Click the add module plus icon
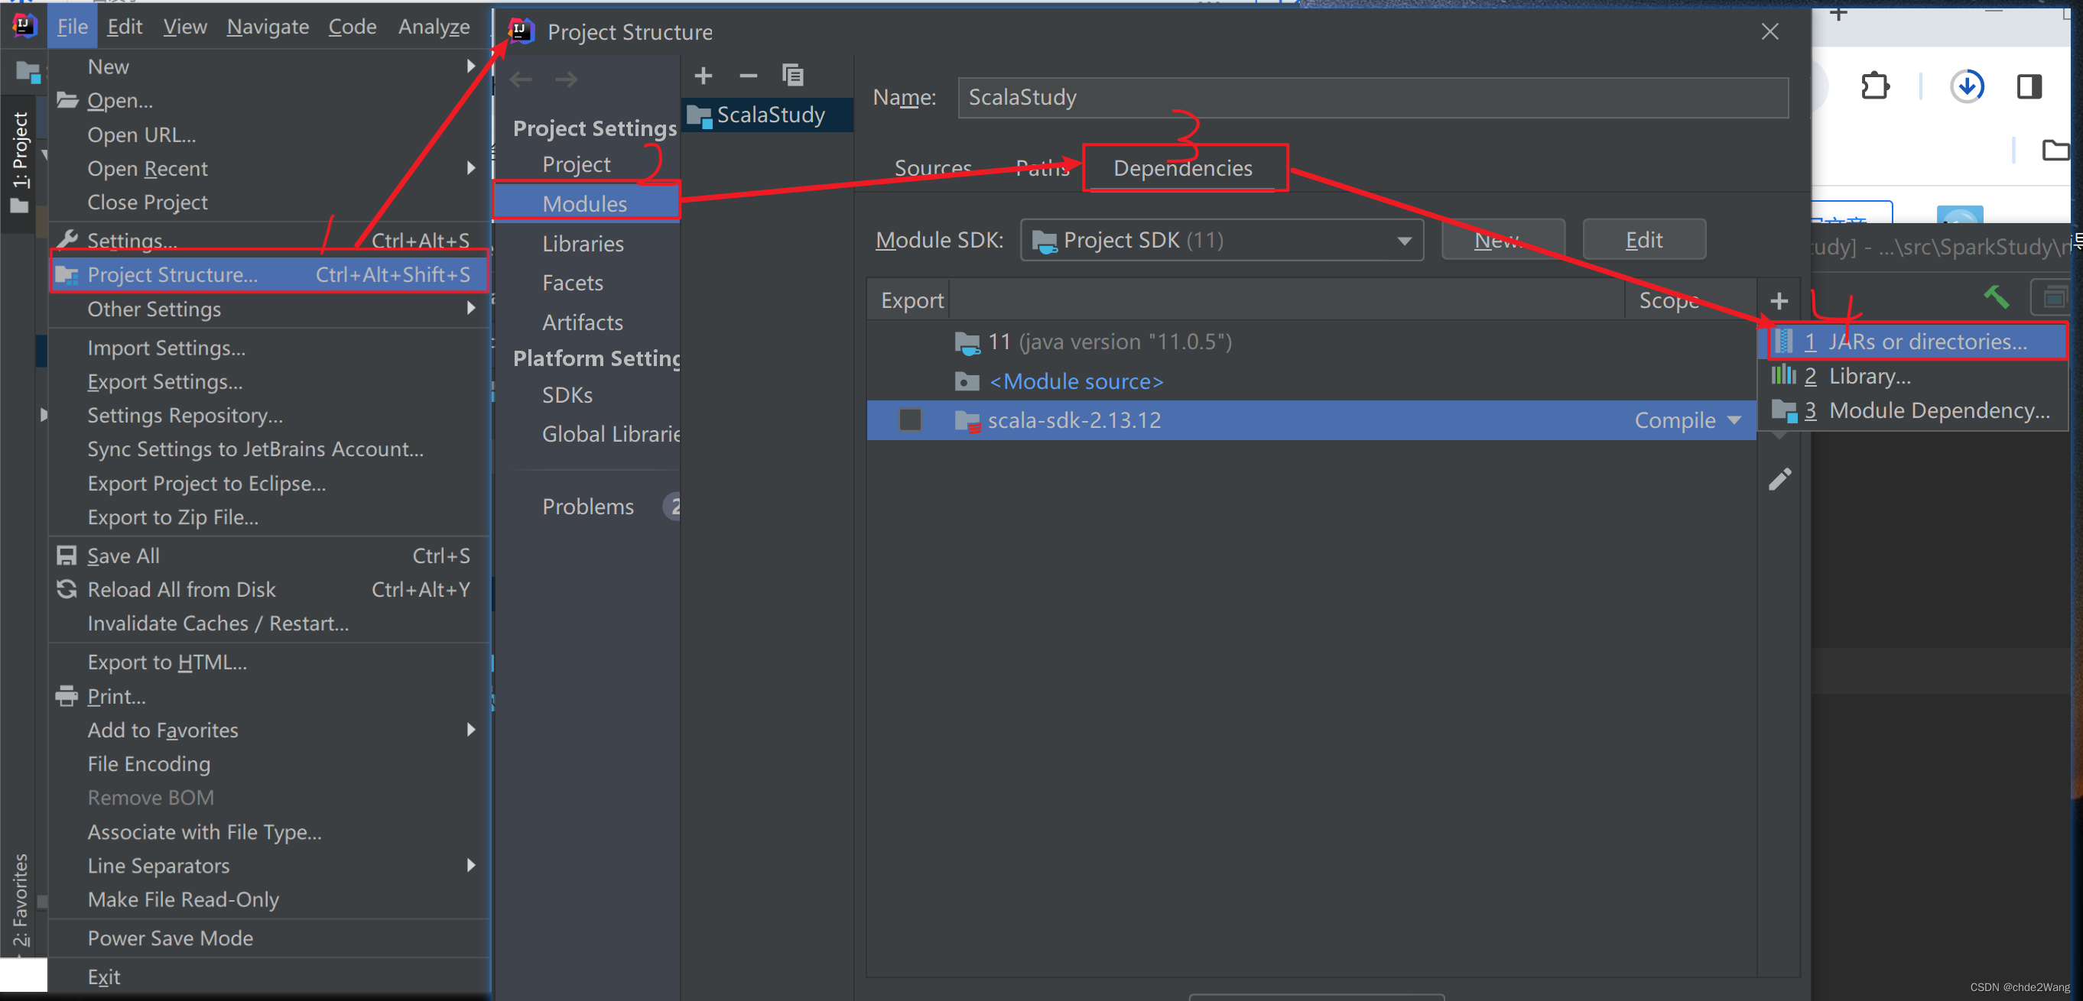This screenshot has height=1001, width=2083. [704, 76]
